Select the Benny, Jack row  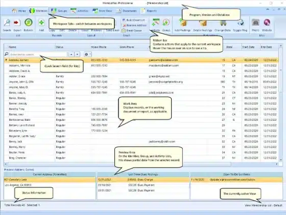coord(141,141)
